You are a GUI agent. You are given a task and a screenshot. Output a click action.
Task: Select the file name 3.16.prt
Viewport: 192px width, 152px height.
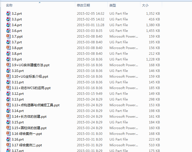tap(18, 139)
